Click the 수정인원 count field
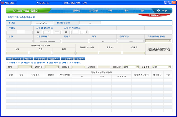The height and width of the screenshot is (117, 177). pos(104,67)
